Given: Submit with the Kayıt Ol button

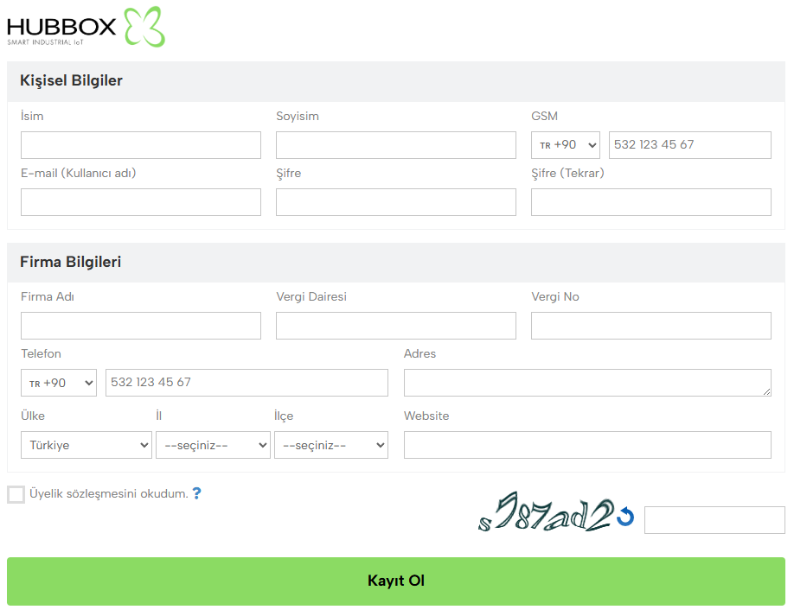Looking at the screenshot, I should click(x=396, y=581).
